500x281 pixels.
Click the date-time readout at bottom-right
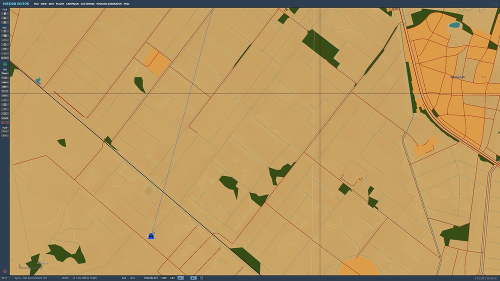coord(485,278)
